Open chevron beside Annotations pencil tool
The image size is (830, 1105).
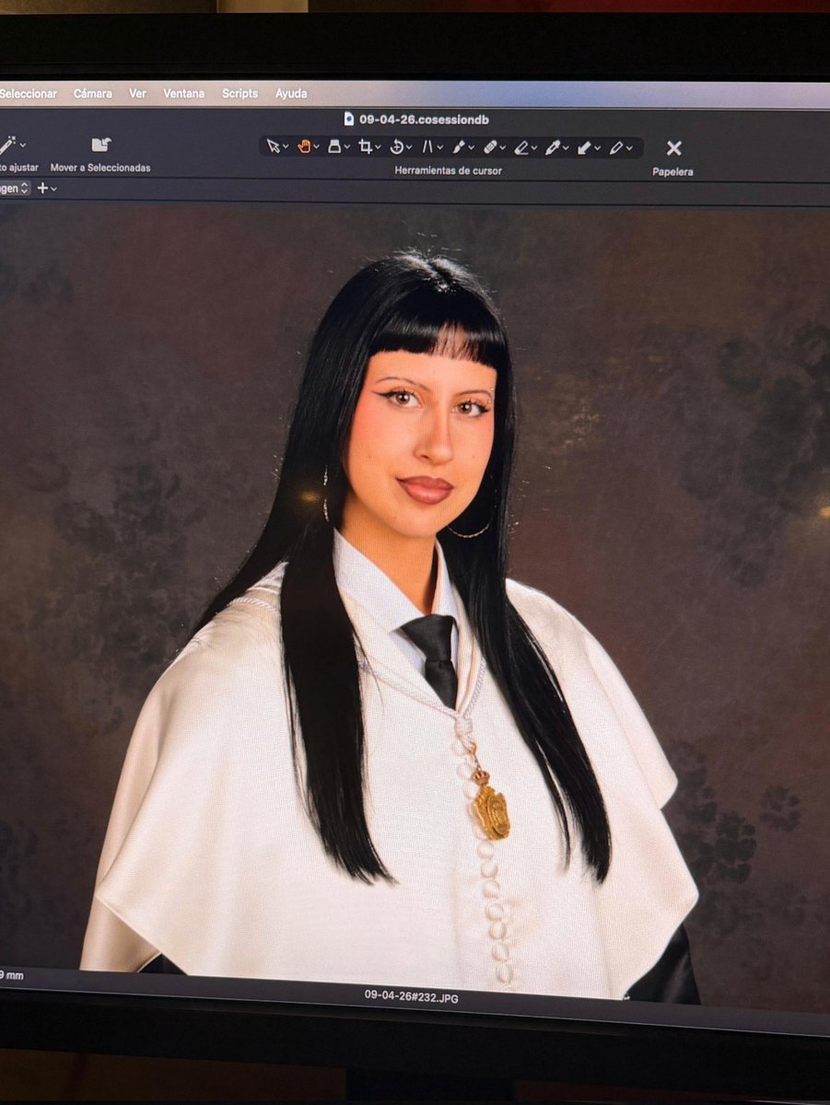point(628,147)
